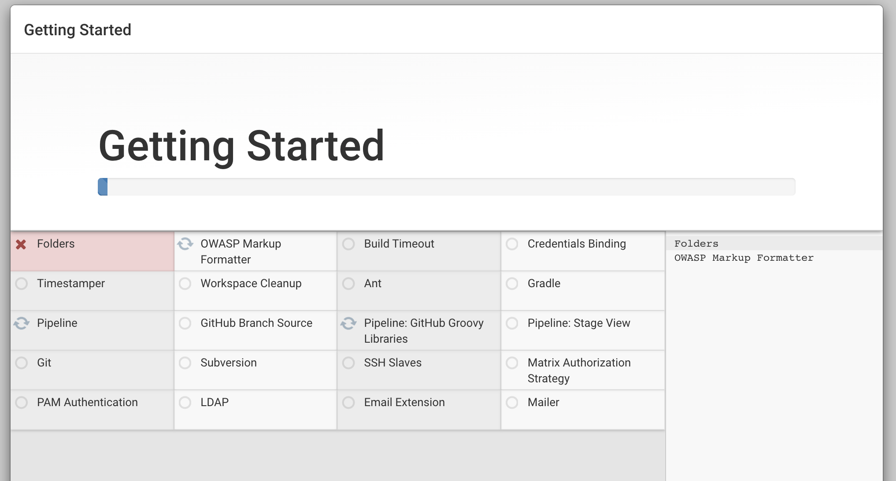Click the SSH Slaves plugin label
Viewport: 896px width, 481px height.
point(392,363)
